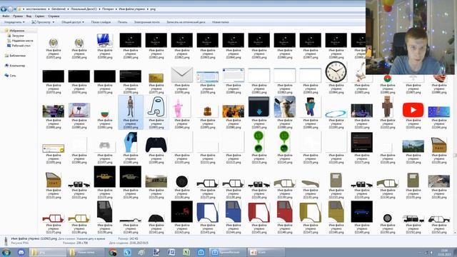Select Компьютер in the navigation pane
The width and height of the screenshot is (457, 257).
point(17,66)
